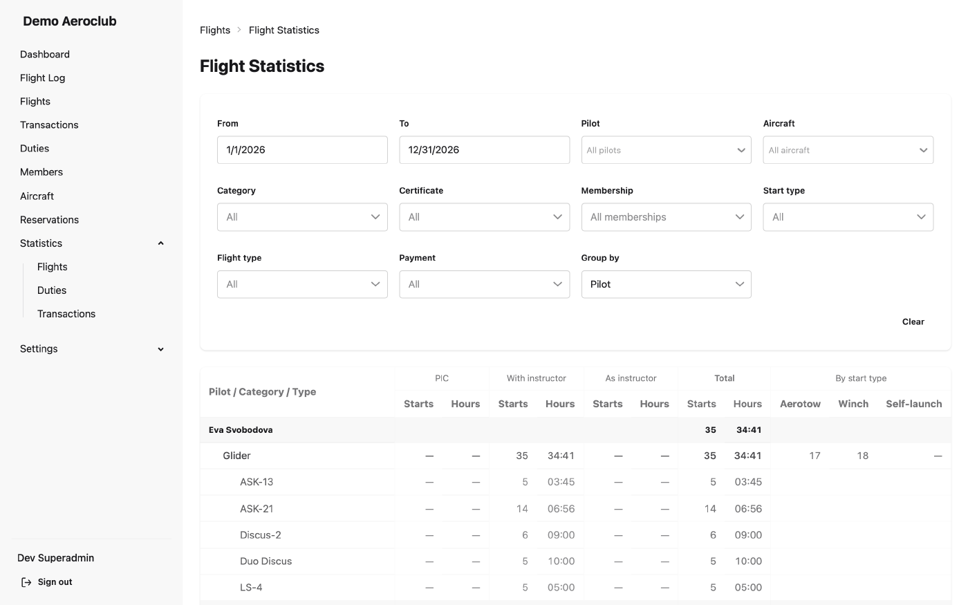Click the Flights breadcrumb link
968x605 pixels.
[x=215, y=30]
